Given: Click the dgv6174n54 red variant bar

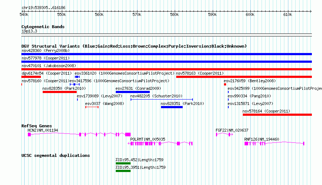Looking at the screenshot, I should pyautogui.click(x=31, y=77).
